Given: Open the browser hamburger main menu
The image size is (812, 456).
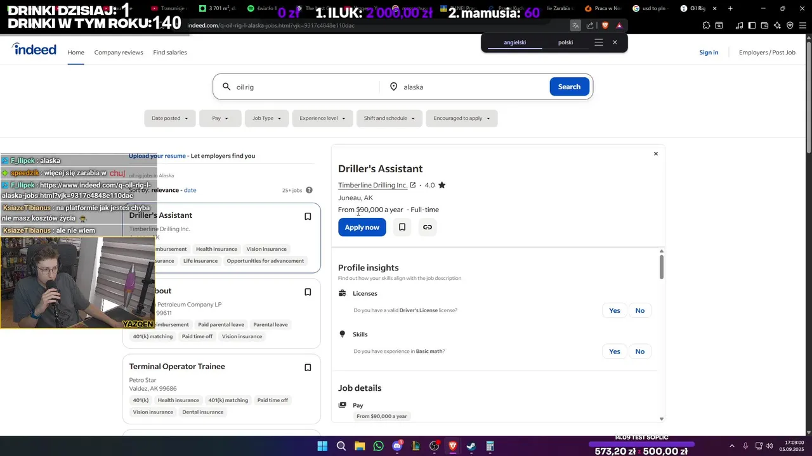Looking at the screenshot, I should (802, 25).
